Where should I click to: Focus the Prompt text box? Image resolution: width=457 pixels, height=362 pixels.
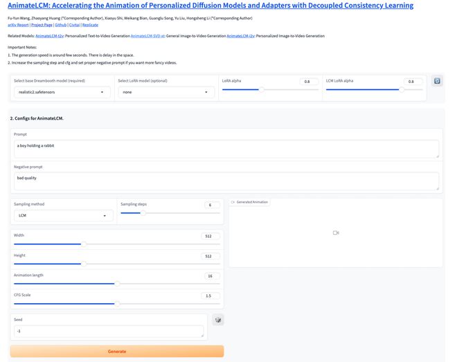tap(226, 148)
